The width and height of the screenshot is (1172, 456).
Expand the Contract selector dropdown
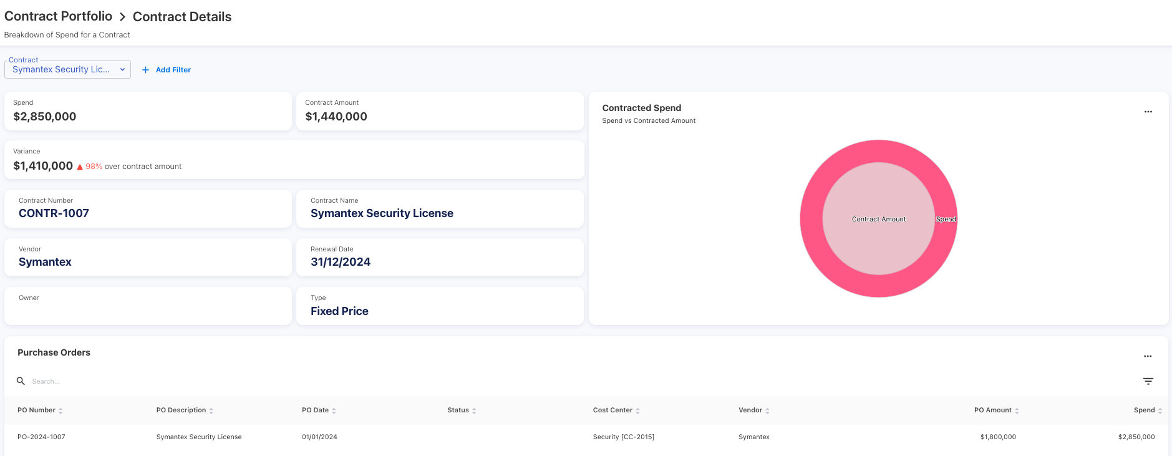[x=122, y=70]
